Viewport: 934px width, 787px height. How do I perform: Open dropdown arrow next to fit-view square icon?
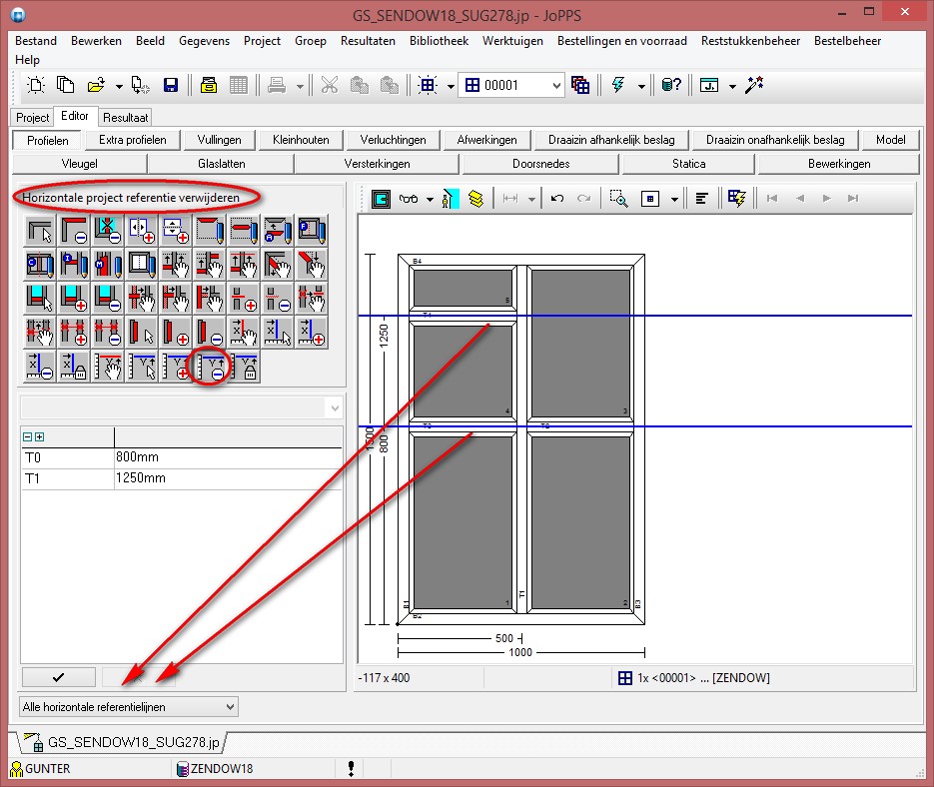(674, 200)
